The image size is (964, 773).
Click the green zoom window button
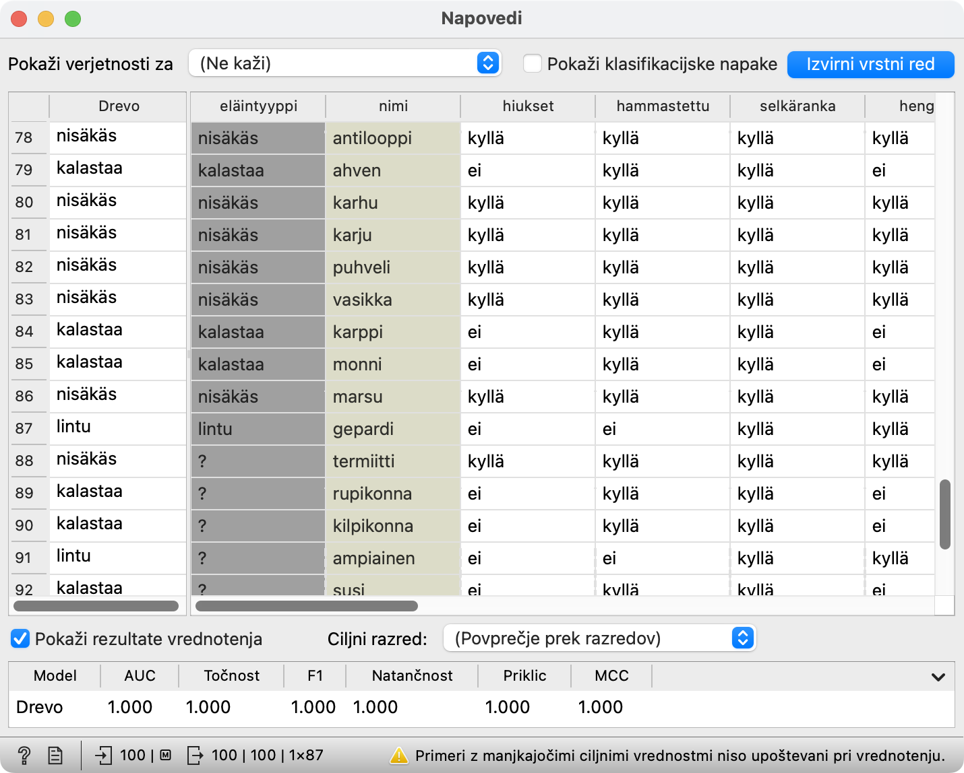pos(73,19)
